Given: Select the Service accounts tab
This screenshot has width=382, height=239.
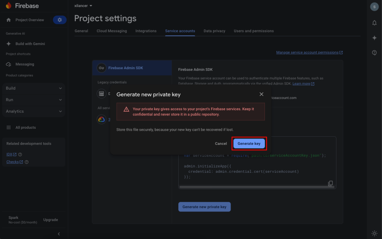Looking at the screenshot, I should tap(180, 31).
